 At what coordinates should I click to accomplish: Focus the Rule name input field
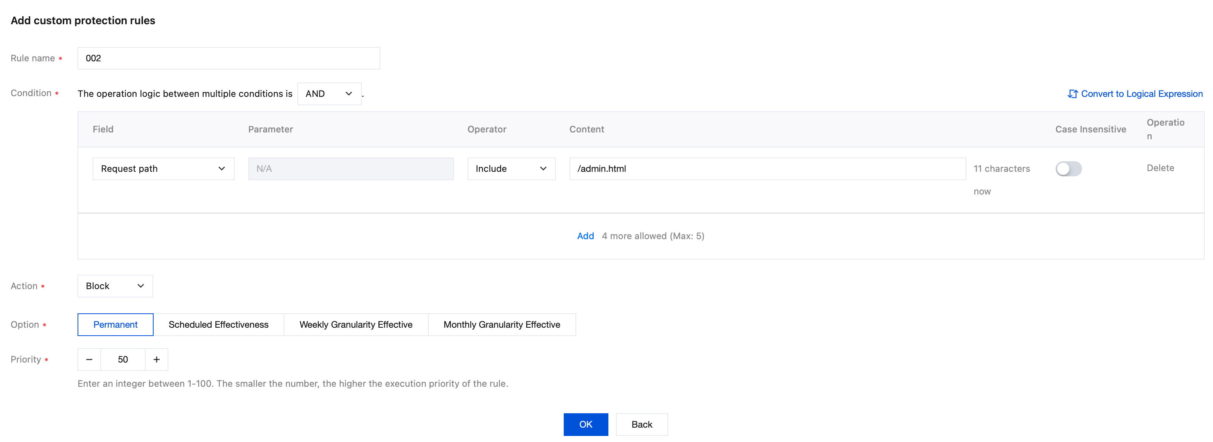(x=229, y=58)
